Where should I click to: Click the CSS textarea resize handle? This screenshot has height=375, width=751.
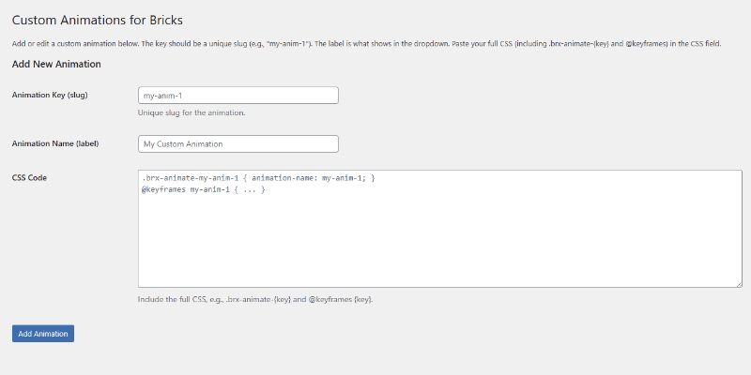pyautogui.click(x=738, y=283)
